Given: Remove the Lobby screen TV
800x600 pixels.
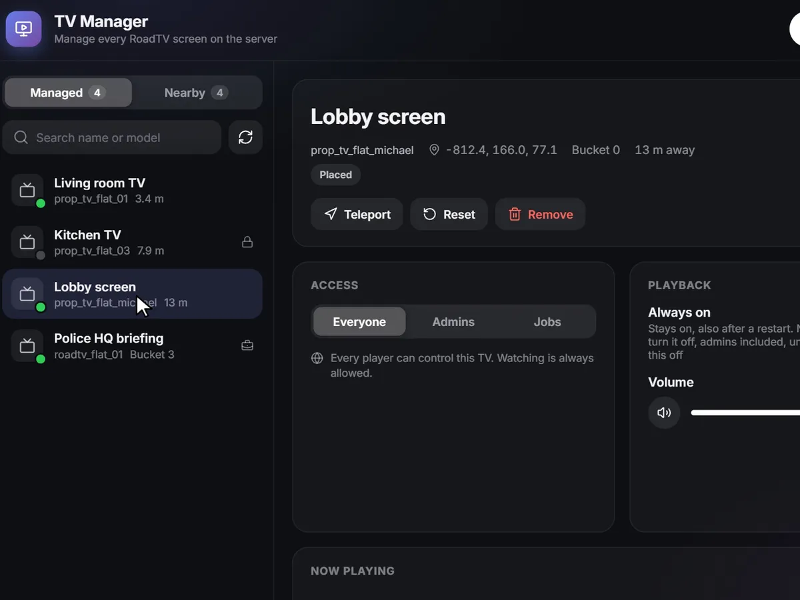Looking at the screenshot, I should point(540,214).
